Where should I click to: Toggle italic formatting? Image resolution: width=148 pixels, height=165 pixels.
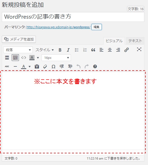tap(68, 50)
